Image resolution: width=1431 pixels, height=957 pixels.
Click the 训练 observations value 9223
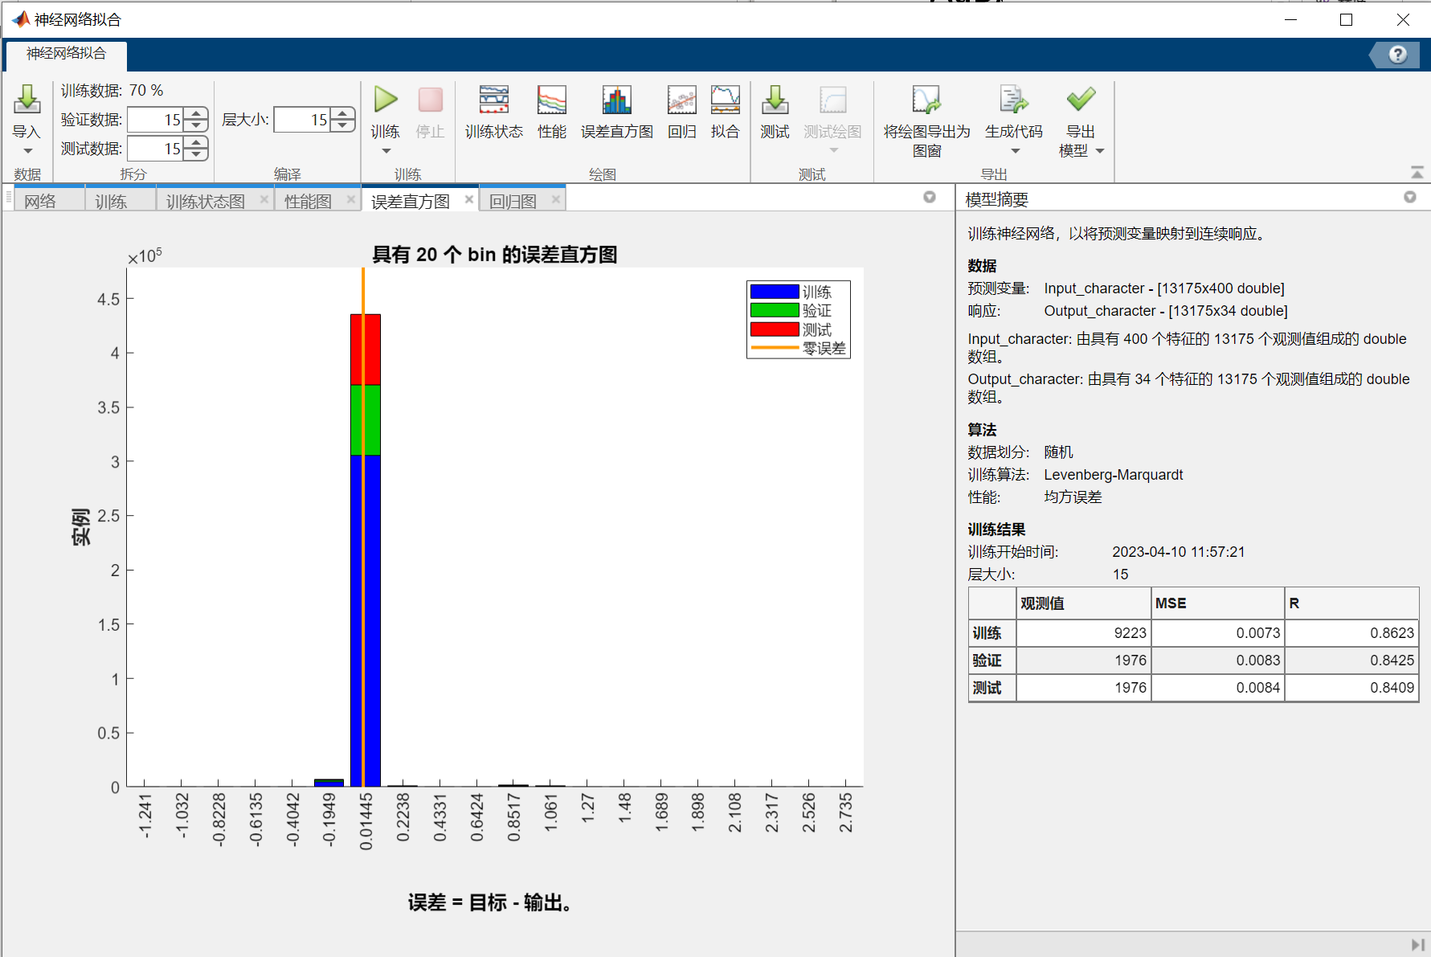coord(1130,633)
